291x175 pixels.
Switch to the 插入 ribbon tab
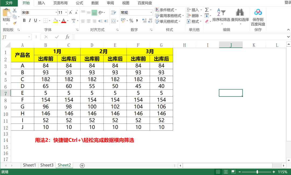tap(41, 3)
